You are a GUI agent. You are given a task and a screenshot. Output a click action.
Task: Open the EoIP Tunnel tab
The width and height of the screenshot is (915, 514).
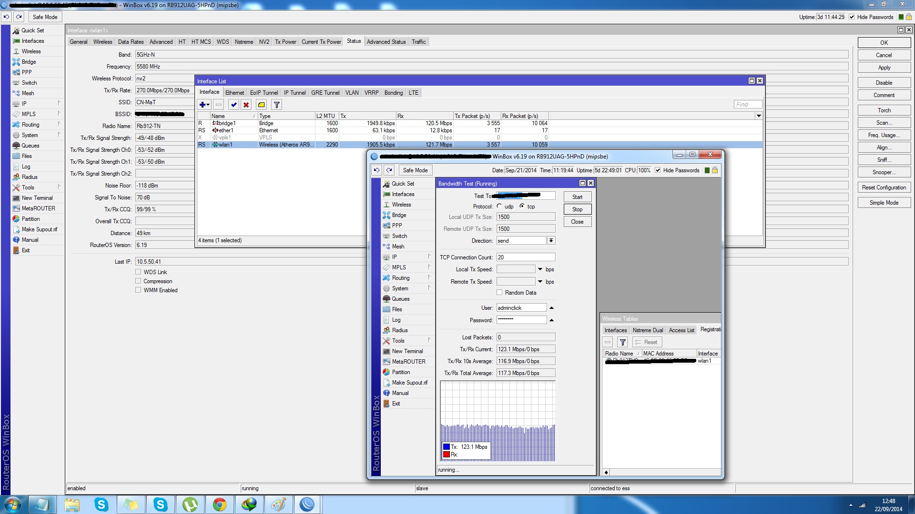click(264, 93)
